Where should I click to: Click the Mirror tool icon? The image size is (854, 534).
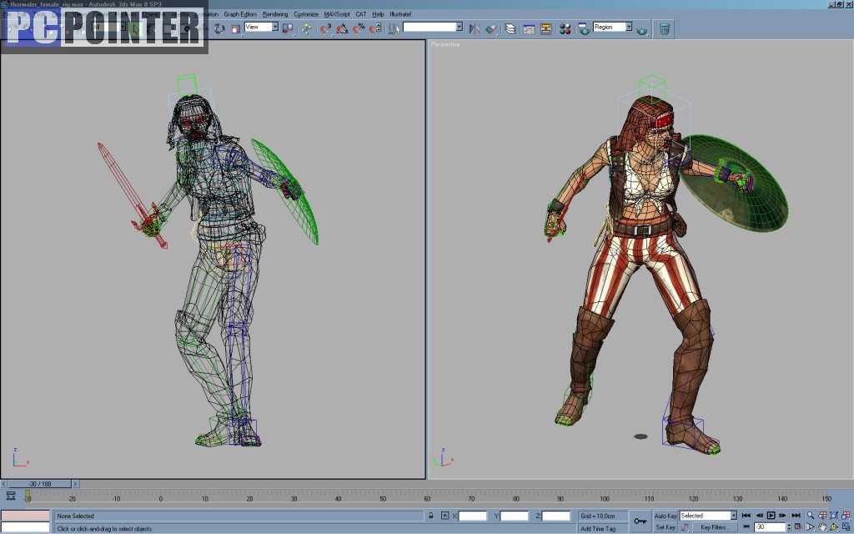coord(474,28)
